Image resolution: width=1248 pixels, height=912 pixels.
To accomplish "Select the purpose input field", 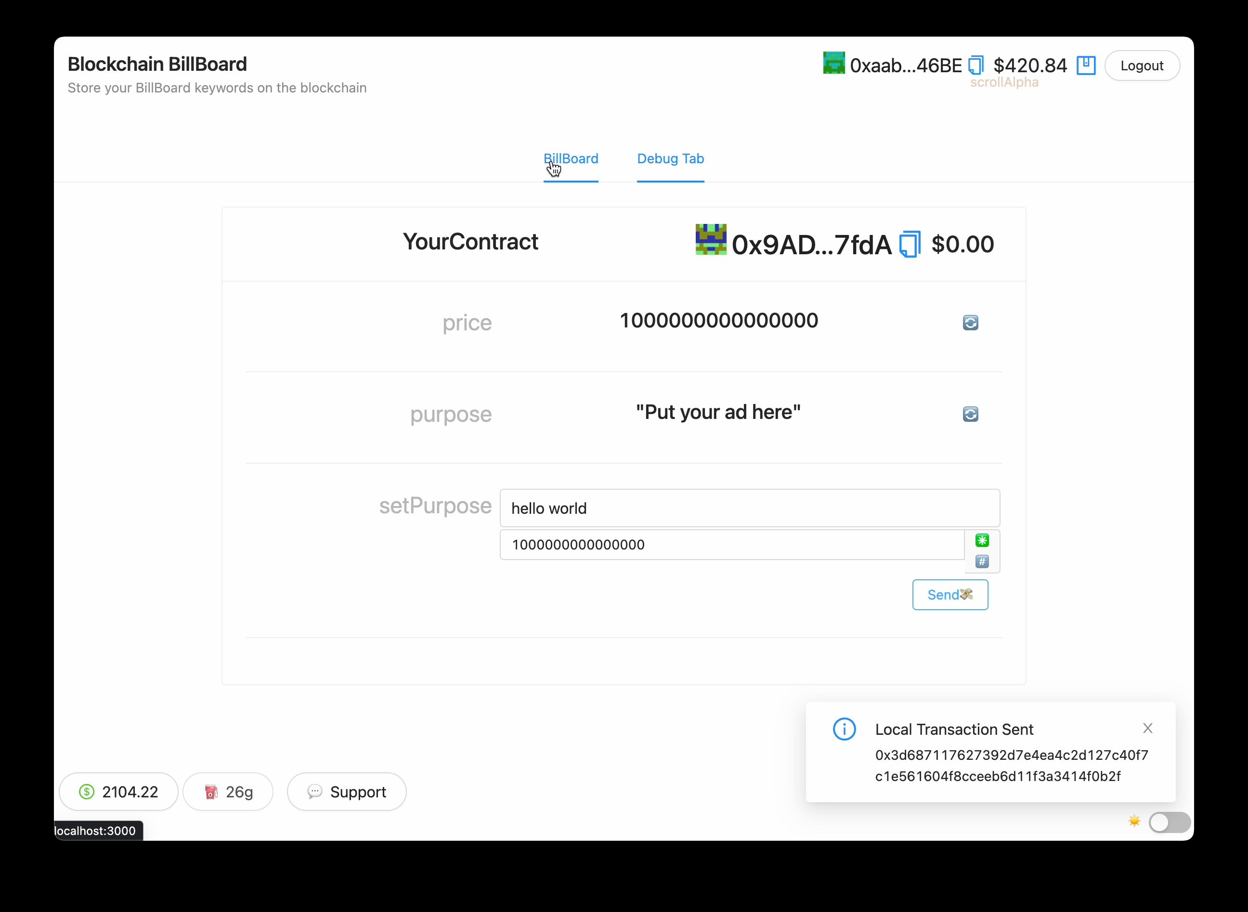I will tap(750, 508).
